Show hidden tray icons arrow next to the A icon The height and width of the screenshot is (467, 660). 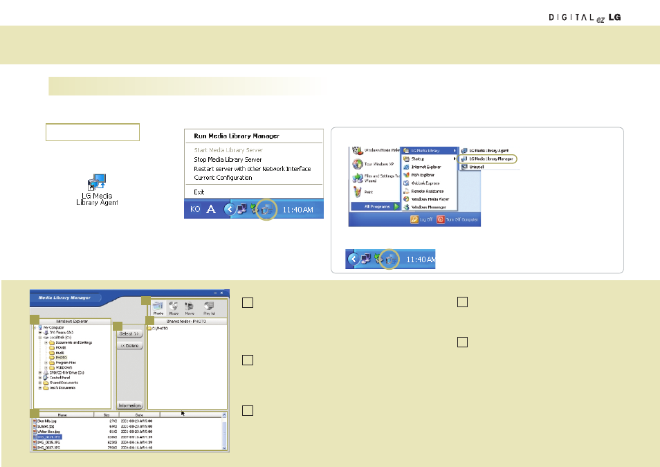[230, 209]
